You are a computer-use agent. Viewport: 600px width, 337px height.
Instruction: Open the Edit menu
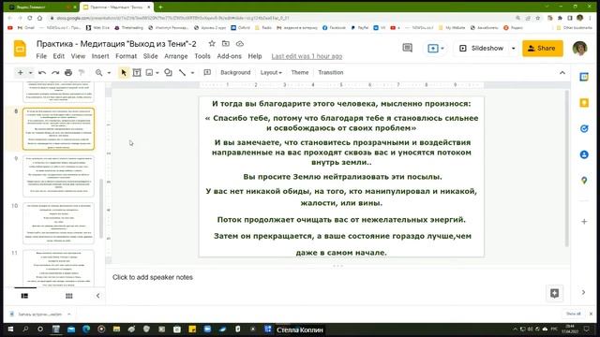(x=58, y=56)
